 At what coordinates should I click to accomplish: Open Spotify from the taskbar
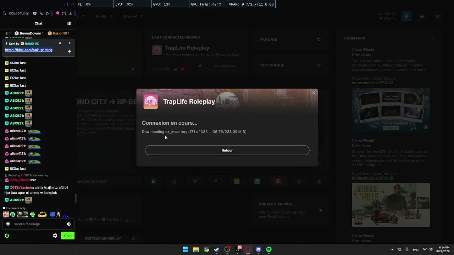coord(269,249)
